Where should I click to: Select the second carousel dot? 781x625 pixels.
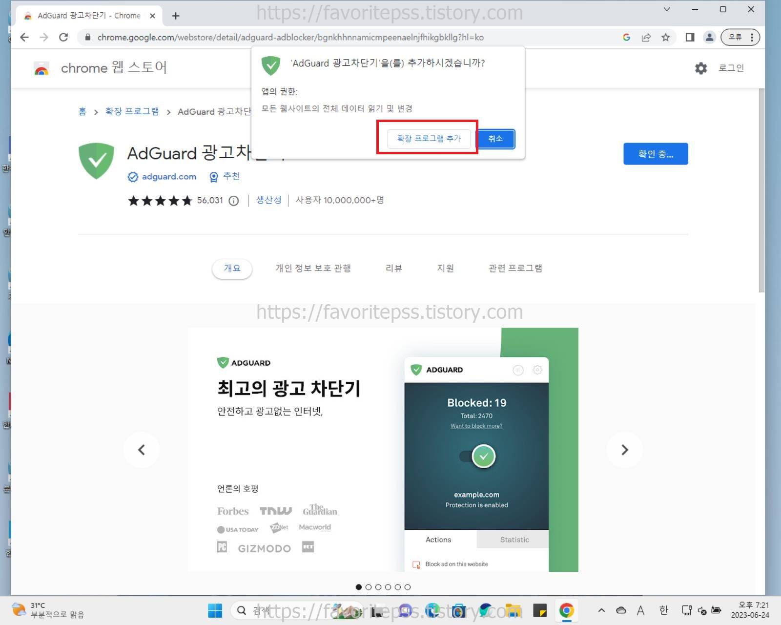369,587
